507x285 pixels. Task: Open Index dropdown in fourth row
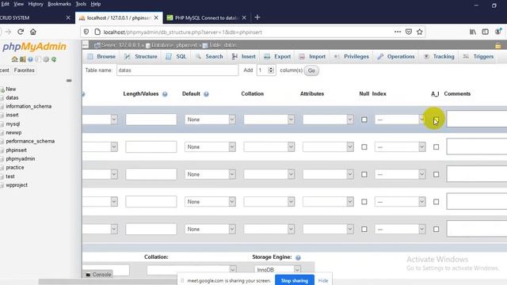[400, 202]
